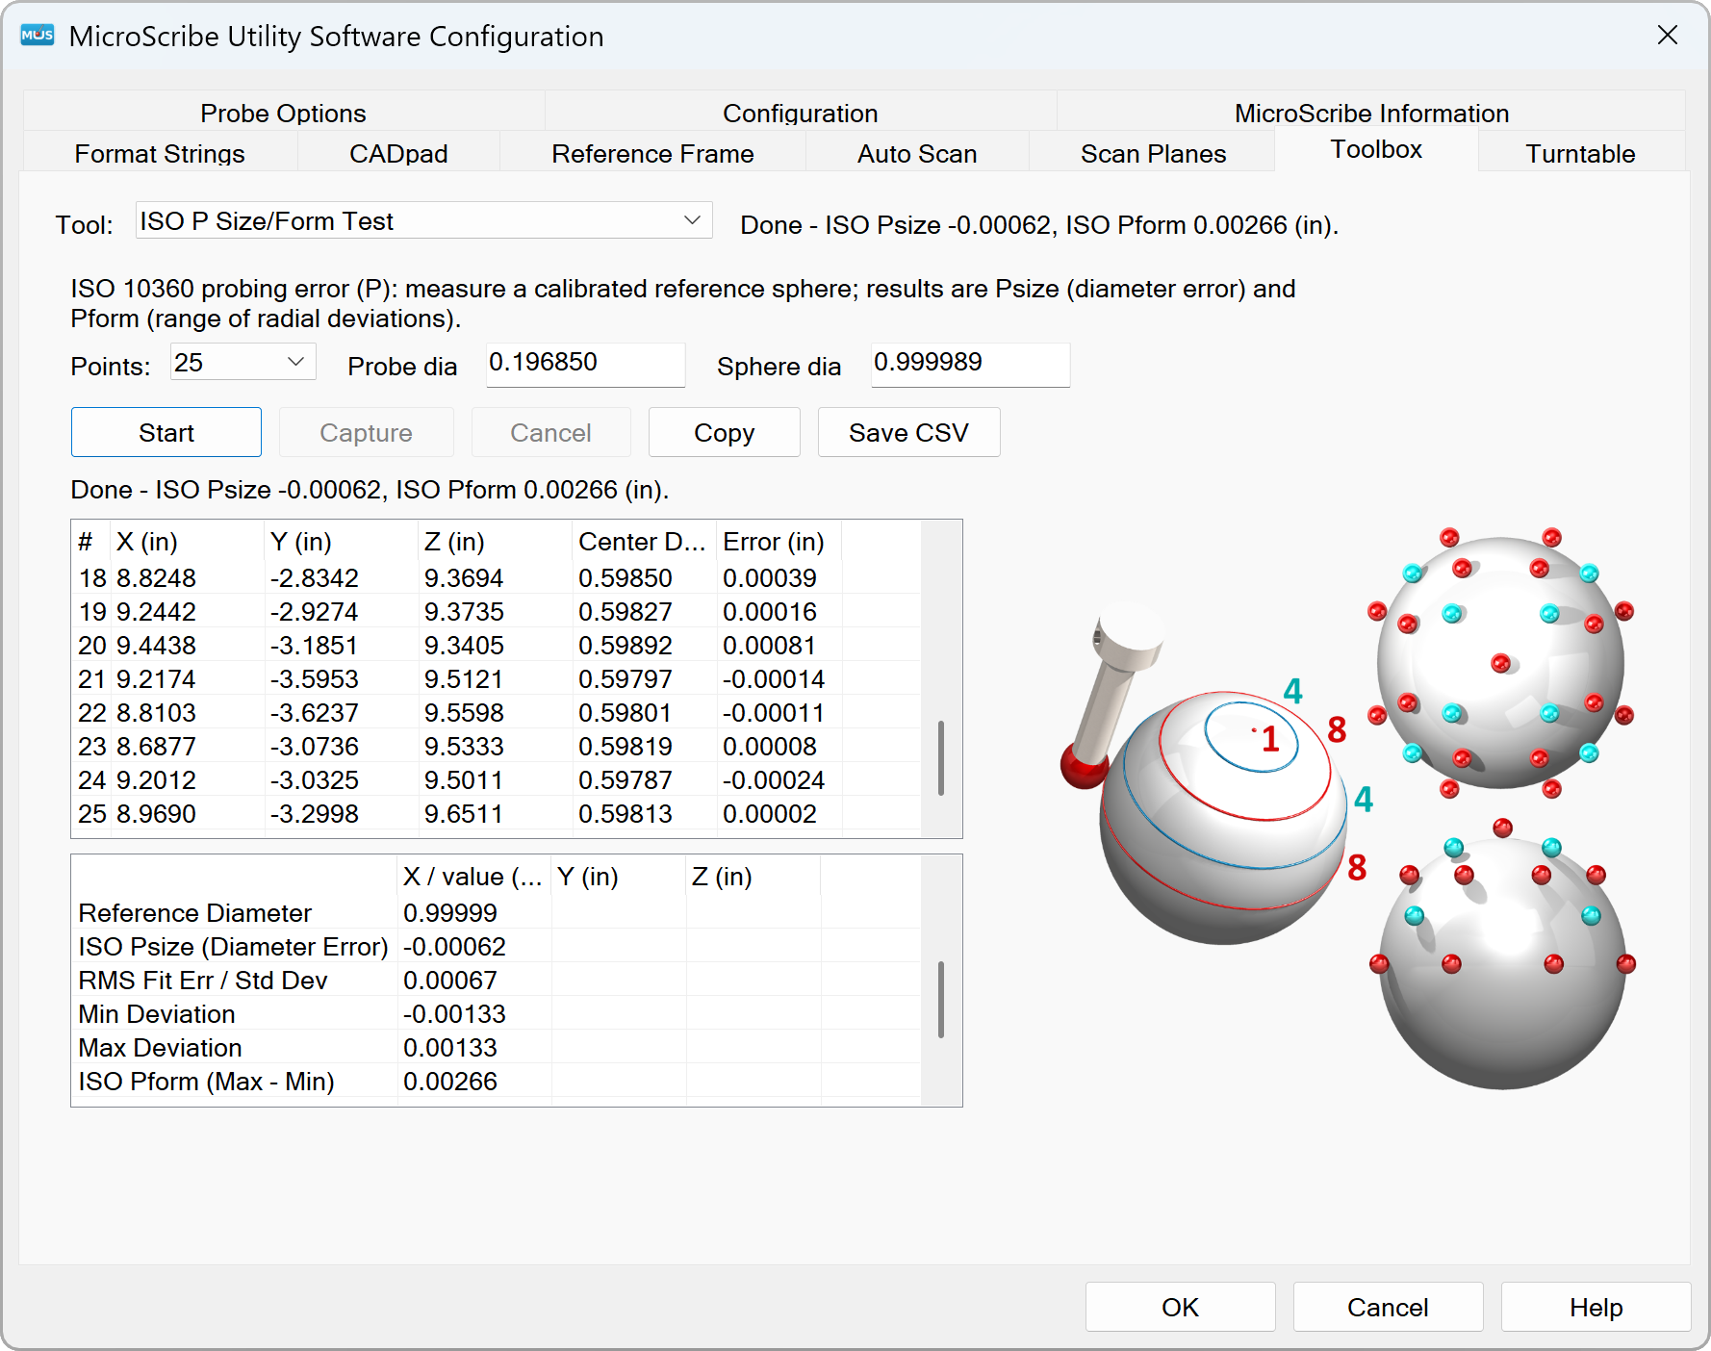
Task: Click the Sphere dia input field
Action: pyautogui.click(x=971, y=364)
